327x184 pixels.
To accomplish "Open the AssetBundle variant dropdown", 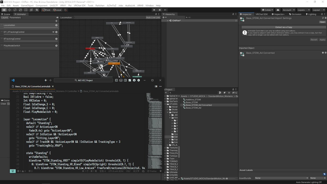I will (318, 178).
